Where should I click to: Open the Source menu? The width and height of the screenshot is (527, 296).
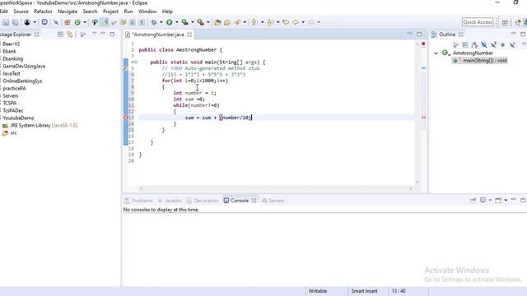21,12
